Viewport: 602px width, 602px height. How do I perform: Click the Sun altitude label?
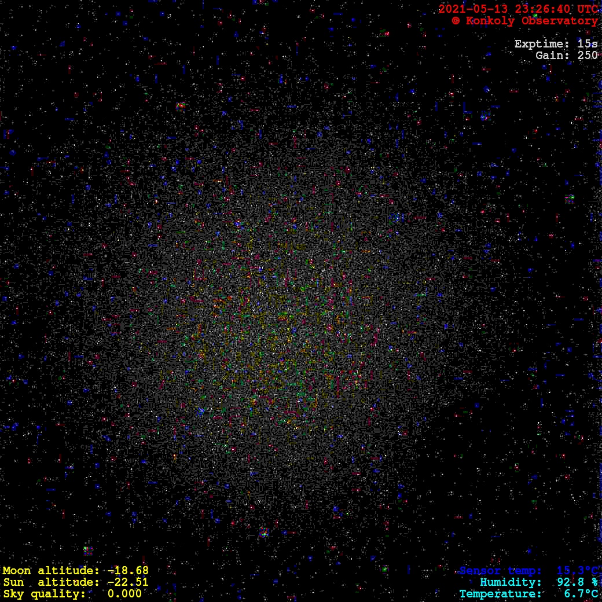[x=50, y=582]
